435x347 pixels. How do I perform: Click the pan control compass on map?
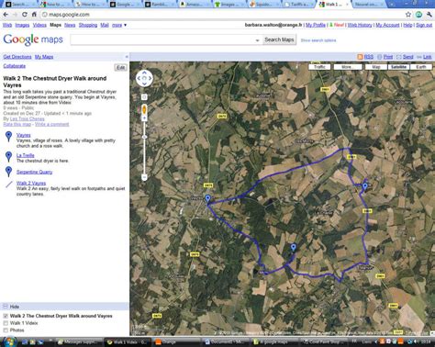pos(144,78)
